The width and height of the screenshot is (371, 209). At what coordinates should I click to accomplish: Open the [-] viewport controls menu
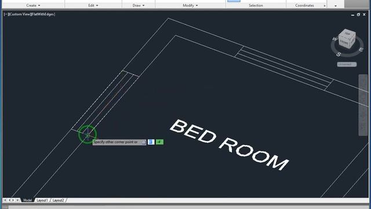click(x=5, y=14)
